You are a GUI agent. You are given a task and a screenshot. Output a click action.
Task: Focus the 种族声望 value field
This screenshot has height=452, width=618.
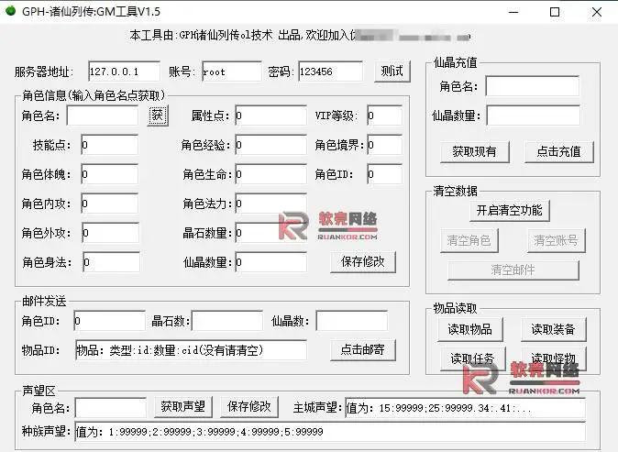click(x=330, y=432)
